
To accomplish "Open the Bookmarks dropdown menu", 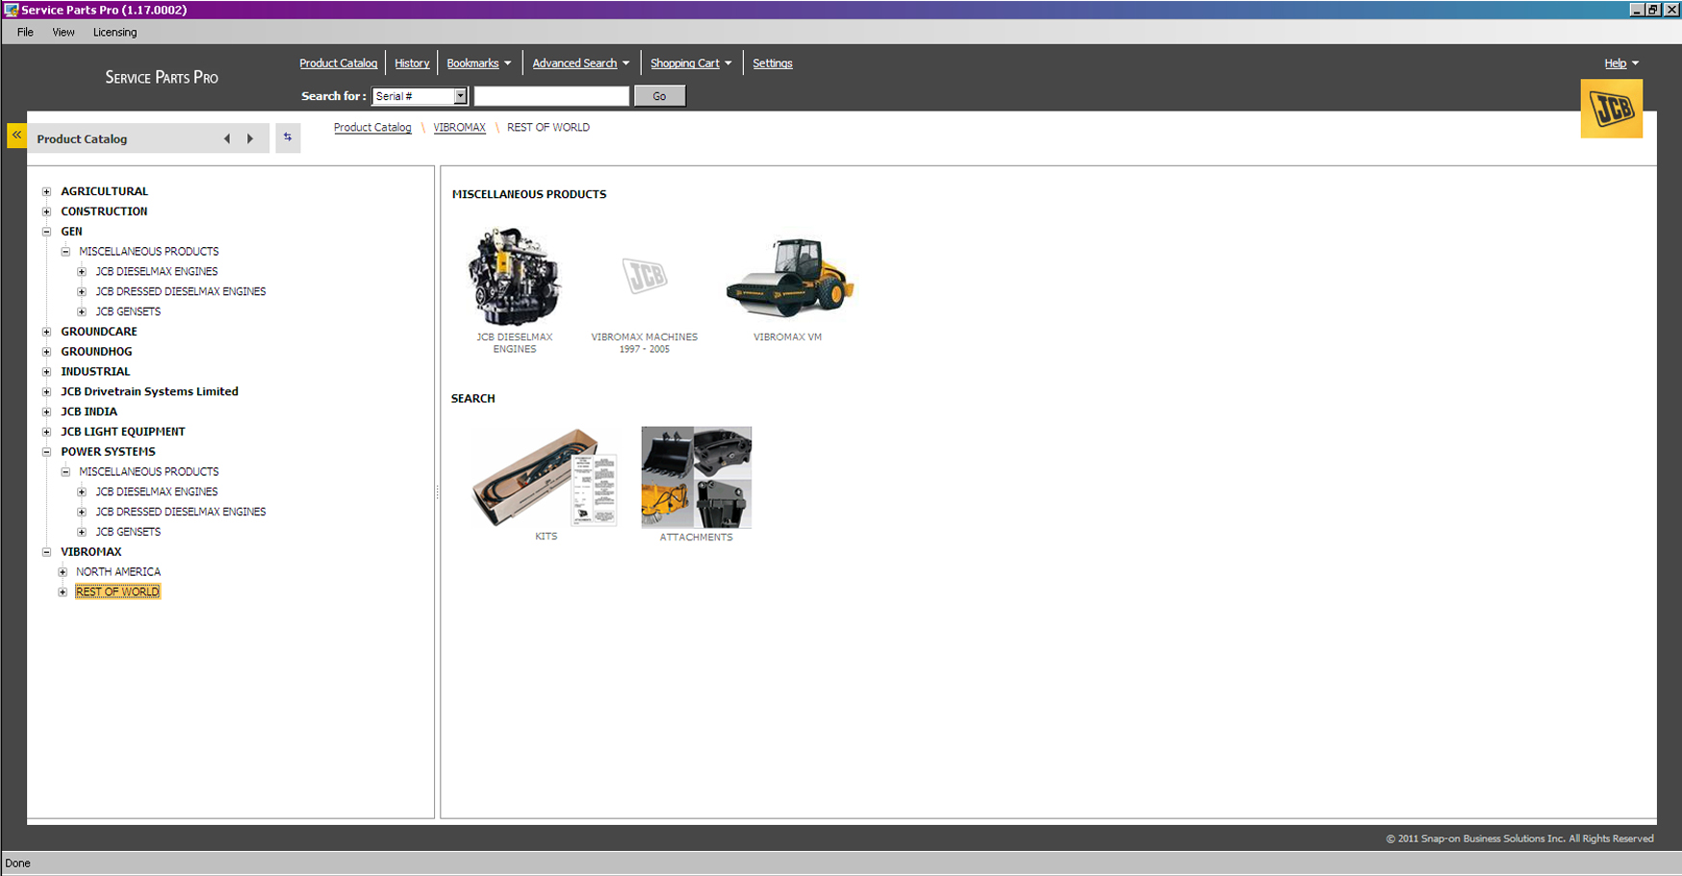I will tap(478, 63).
